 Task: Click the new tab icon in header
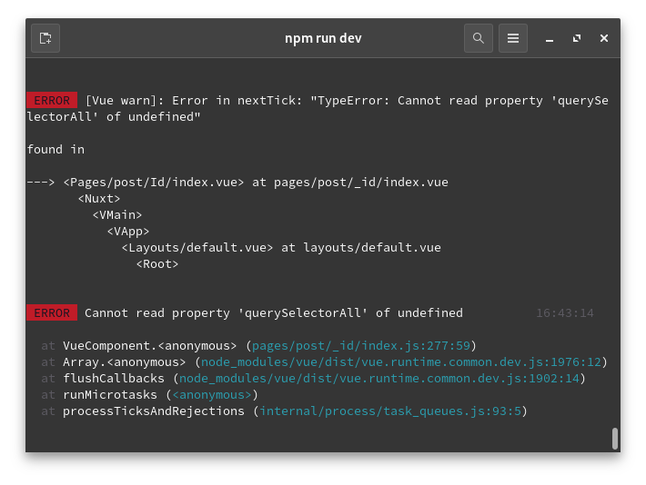click(45, 38)
